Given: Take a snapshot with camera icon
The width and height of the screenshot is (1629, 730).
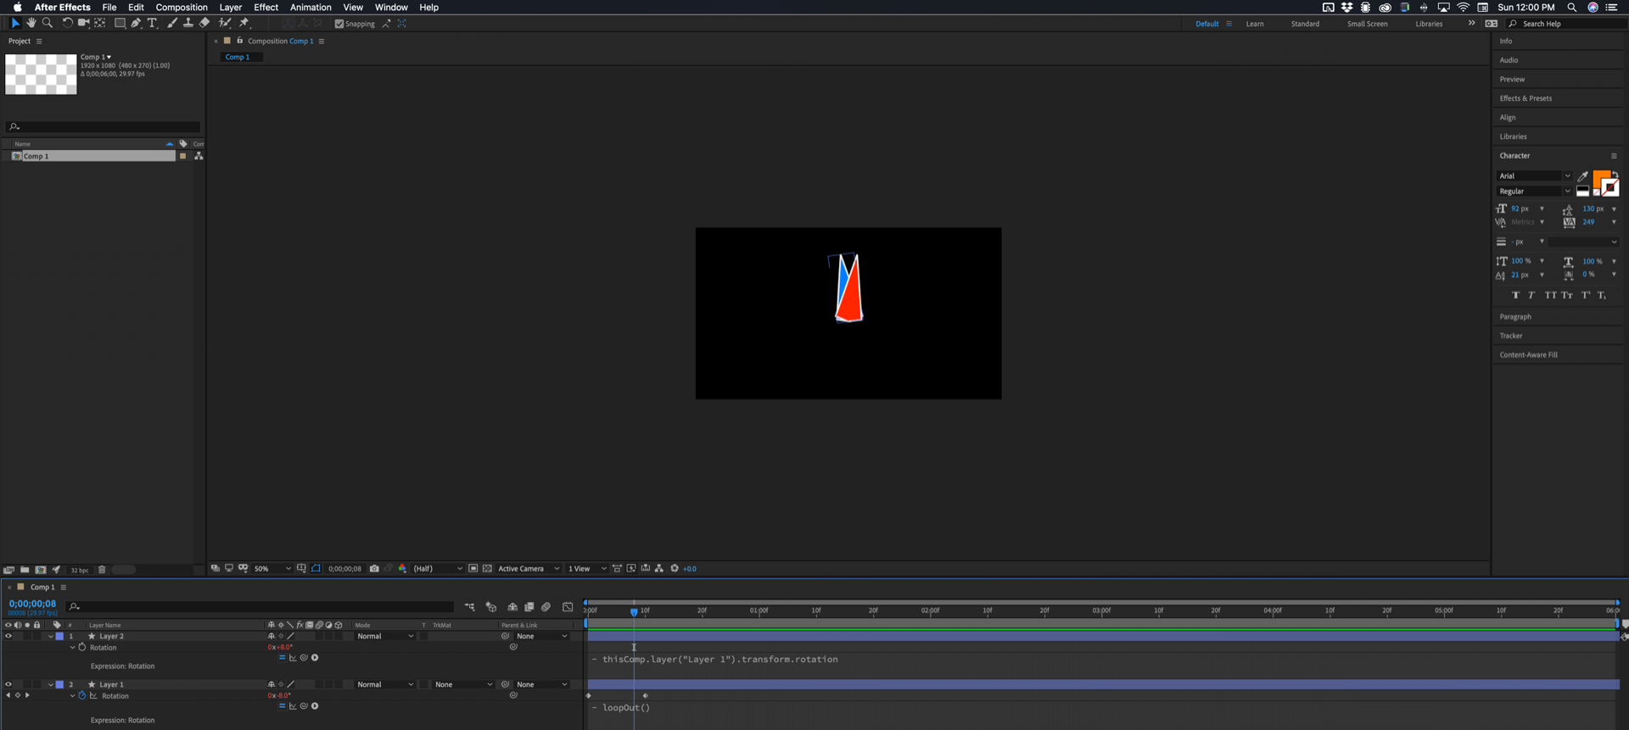Looking at the screenshot, I should coord(374,569).
